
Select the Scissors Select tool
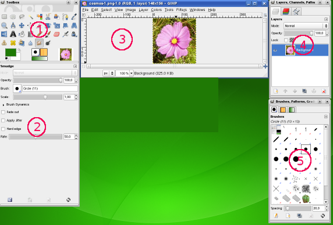pyautogui.click(x=48, y=17)
